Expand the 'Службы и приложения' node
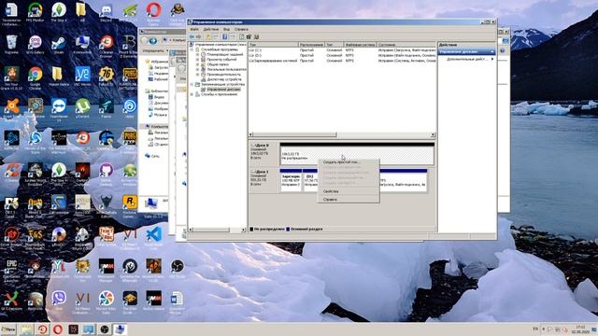This screenshot has height=336, width=598. pos(192,94)
